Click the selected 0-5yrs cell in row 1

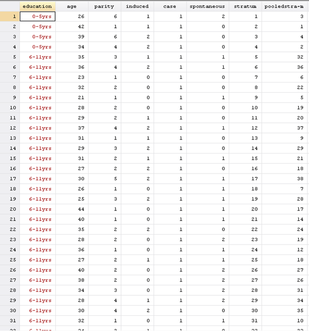tap(37, 16)
